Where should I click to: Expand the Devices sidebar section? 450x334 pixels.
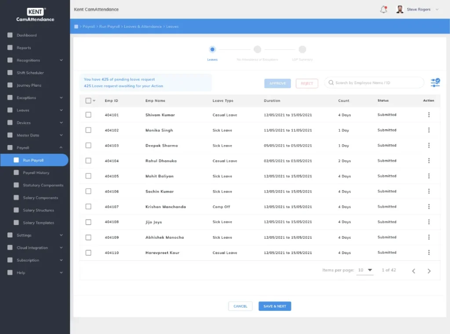coord(61,123)
